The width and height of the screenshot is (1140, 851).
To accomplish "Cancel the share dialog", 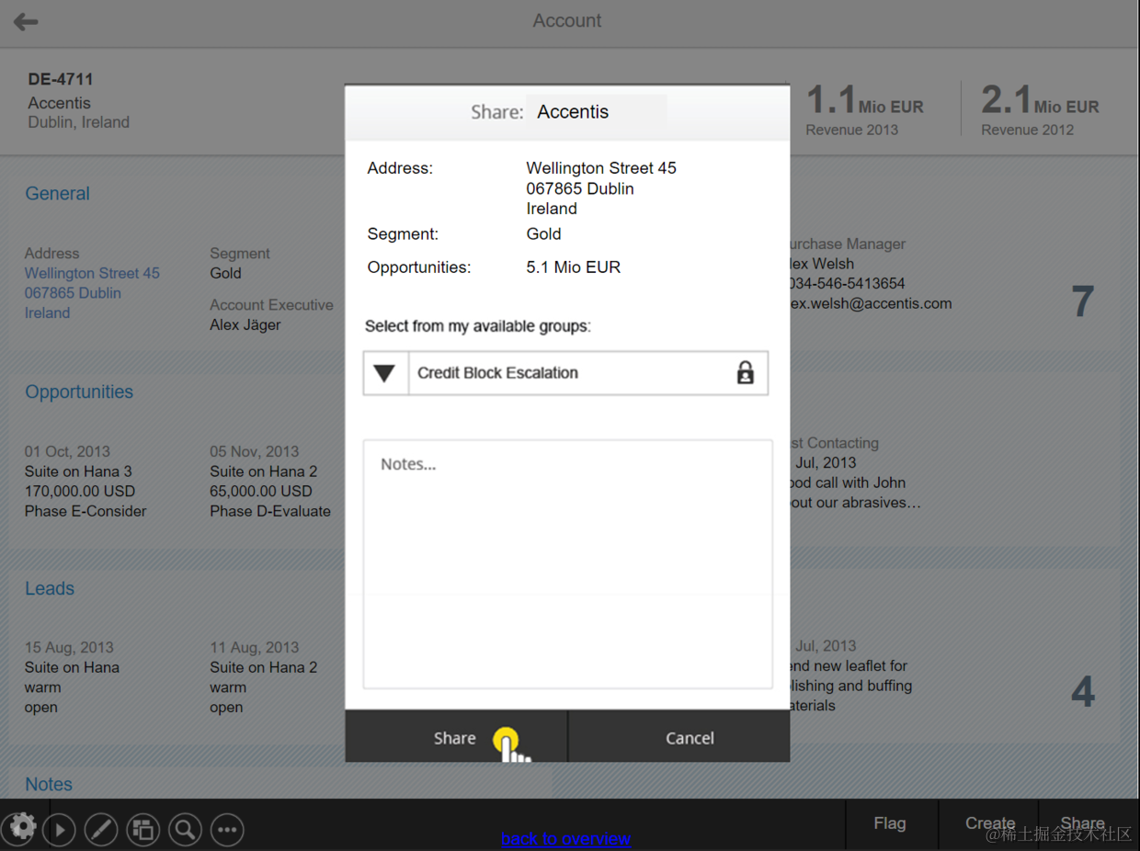I will pyautogui.click(x=679, y=737).
